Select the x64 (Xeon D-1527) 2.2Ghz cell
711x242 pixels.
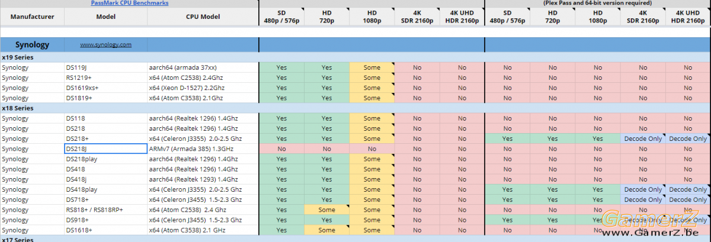point(203,88)
